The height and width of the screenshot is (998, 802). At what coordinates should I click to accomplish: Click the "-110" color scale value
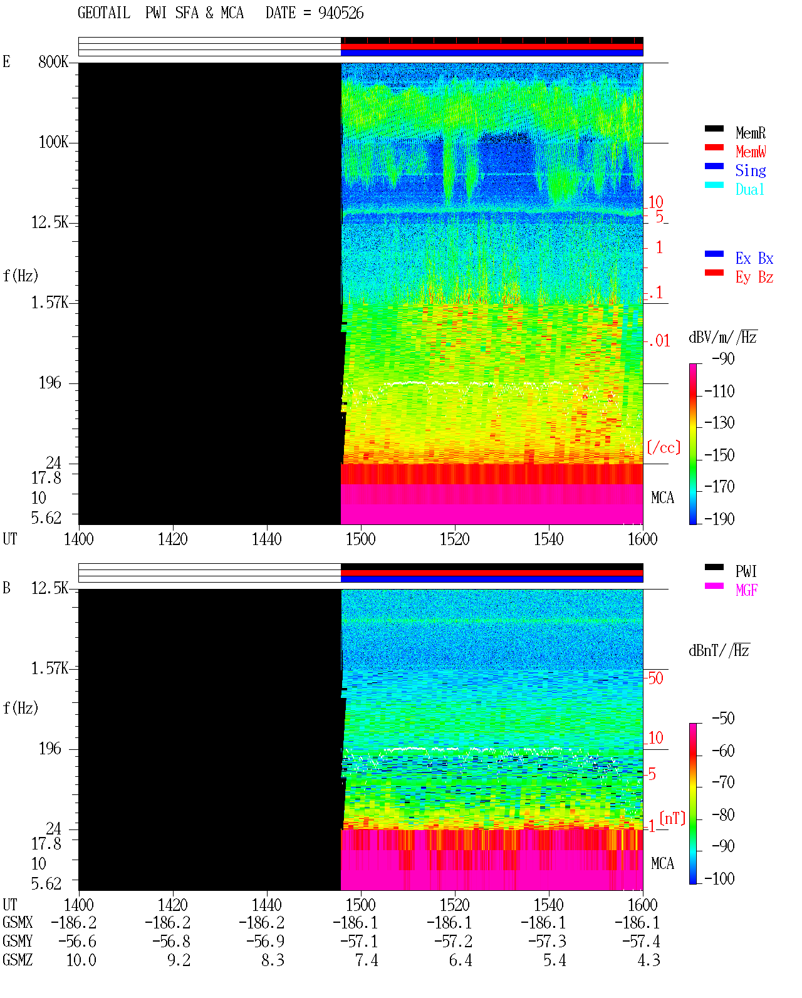coord(719,392)
